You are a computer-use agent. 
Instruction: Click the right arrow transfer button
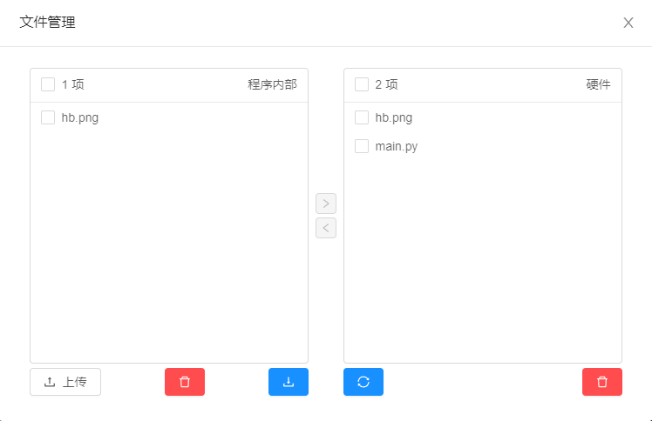pyautogui.click(x=326, y=204)
